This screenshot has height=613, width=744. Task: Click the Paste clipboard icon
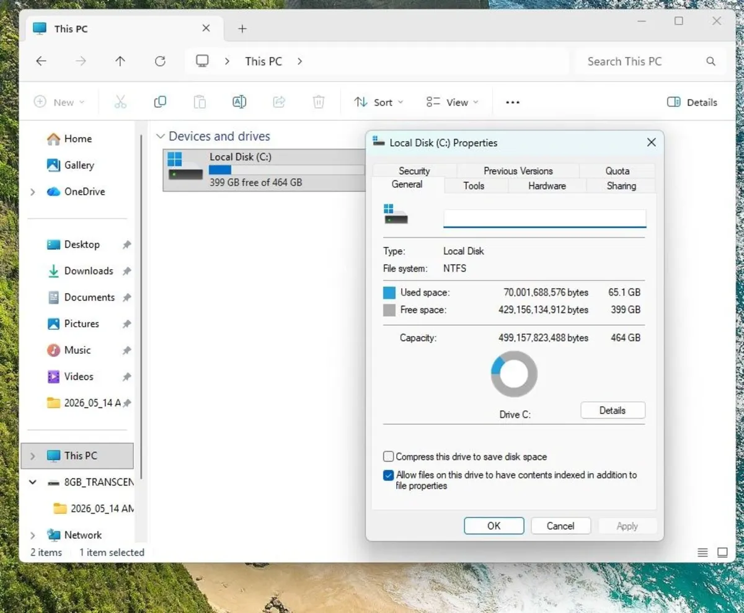pos(200,102)
